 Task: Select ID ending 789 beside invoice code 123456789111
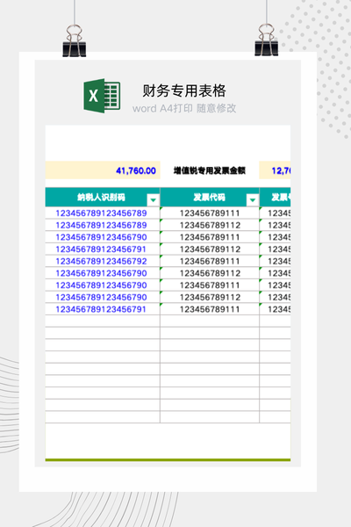click(x=103, y=213)
